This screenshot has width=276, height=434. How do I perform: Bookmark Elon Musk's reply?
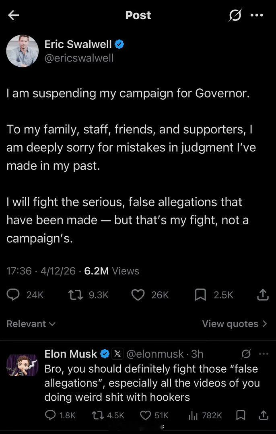[240, 415]
